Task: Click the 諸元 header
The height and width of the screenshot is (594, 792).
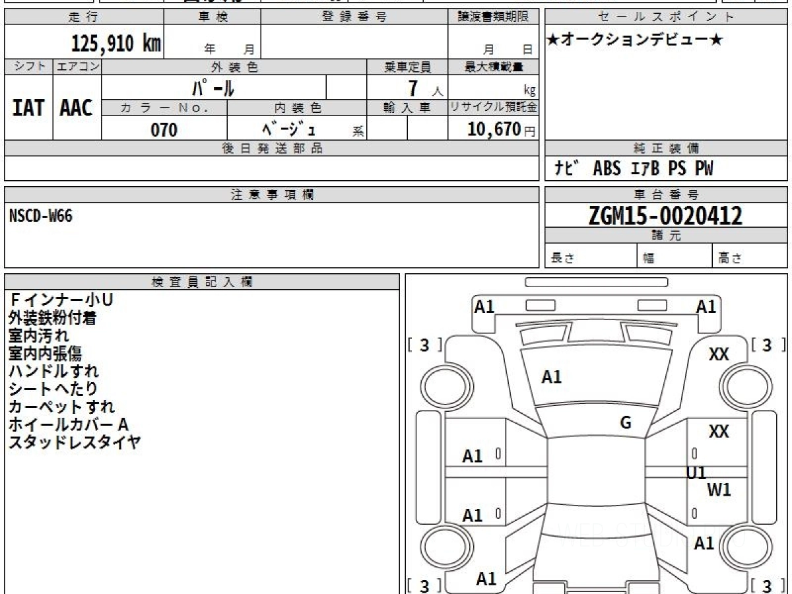Action: (x=667, y=236)
